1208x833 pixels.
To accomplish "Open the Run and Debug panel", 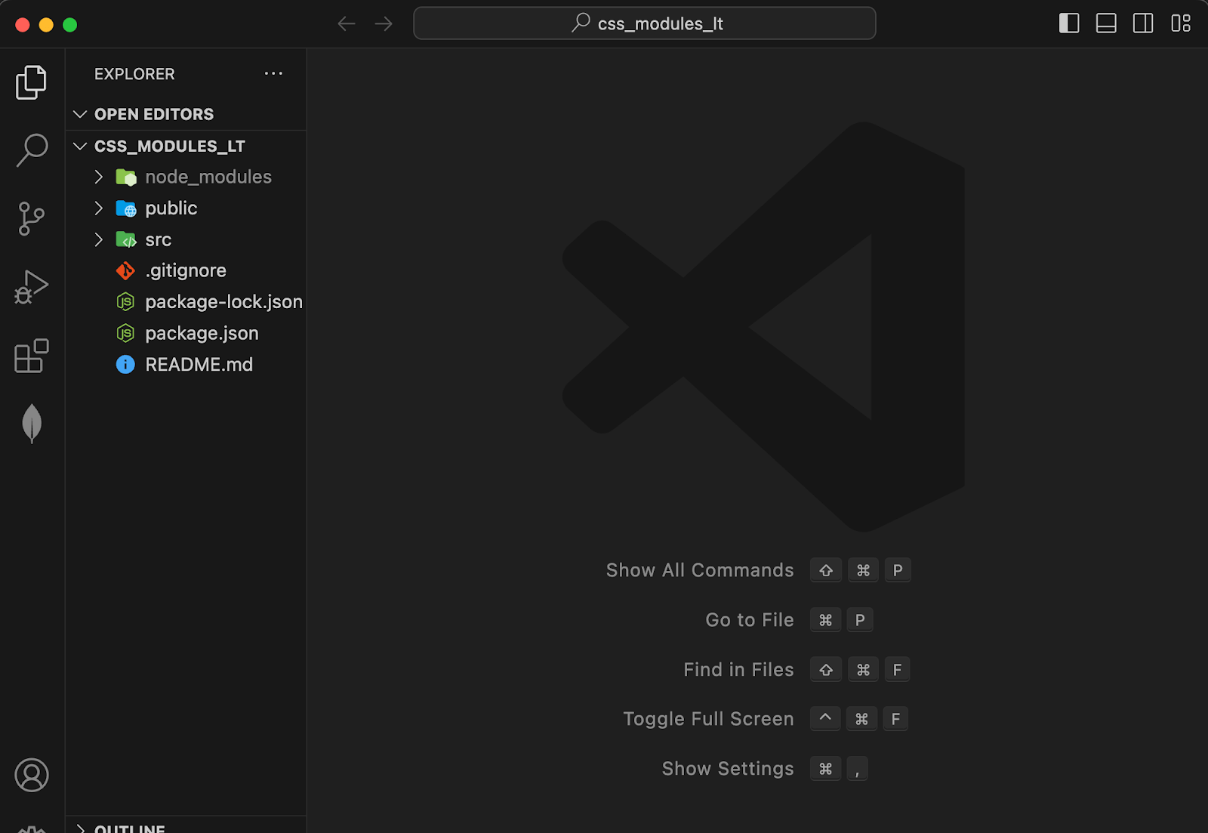I will click(31, 287).
